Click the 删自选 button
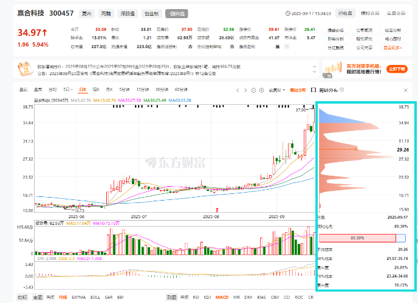 point(176,13)
